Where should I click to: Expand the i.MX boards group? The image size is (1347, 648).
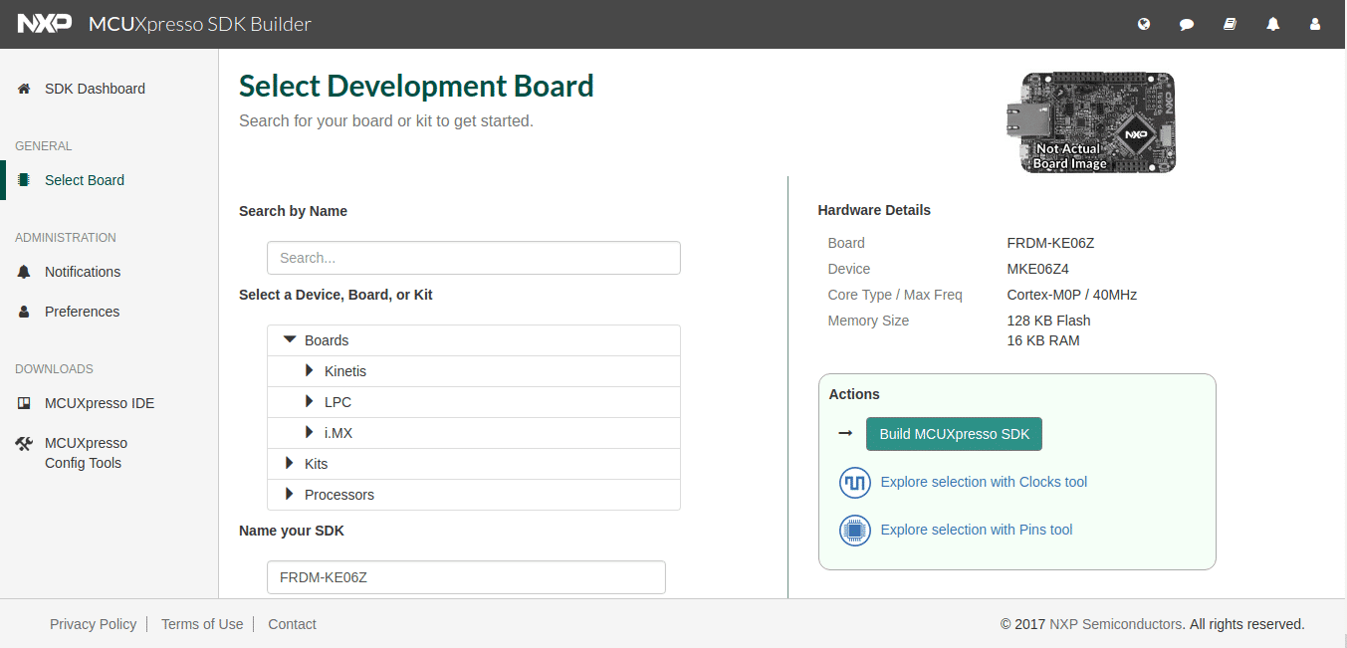(x=310, y=433)
